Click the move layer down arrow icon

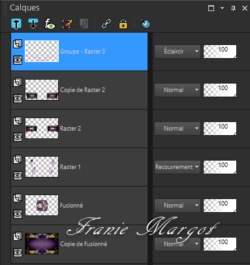pyautogui.click(x=33, y=23)
